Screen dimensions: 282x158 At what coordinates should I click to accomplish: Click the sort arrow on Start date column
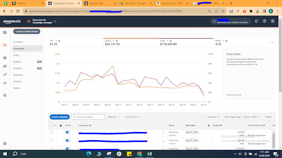209,125
